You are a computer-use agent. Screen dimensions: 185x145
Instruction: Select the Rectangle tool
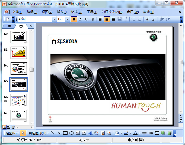(65, 133)
